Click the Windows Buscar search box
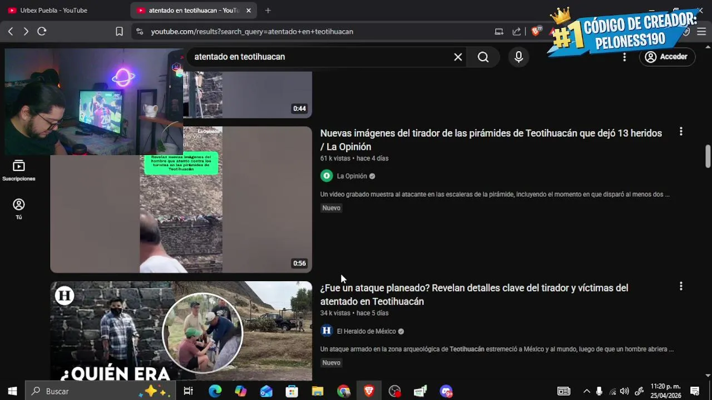 point(99,391)
